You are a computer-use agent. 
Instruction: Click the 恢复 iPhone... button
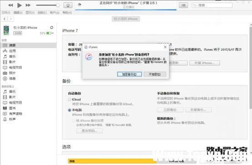(204, 63)
